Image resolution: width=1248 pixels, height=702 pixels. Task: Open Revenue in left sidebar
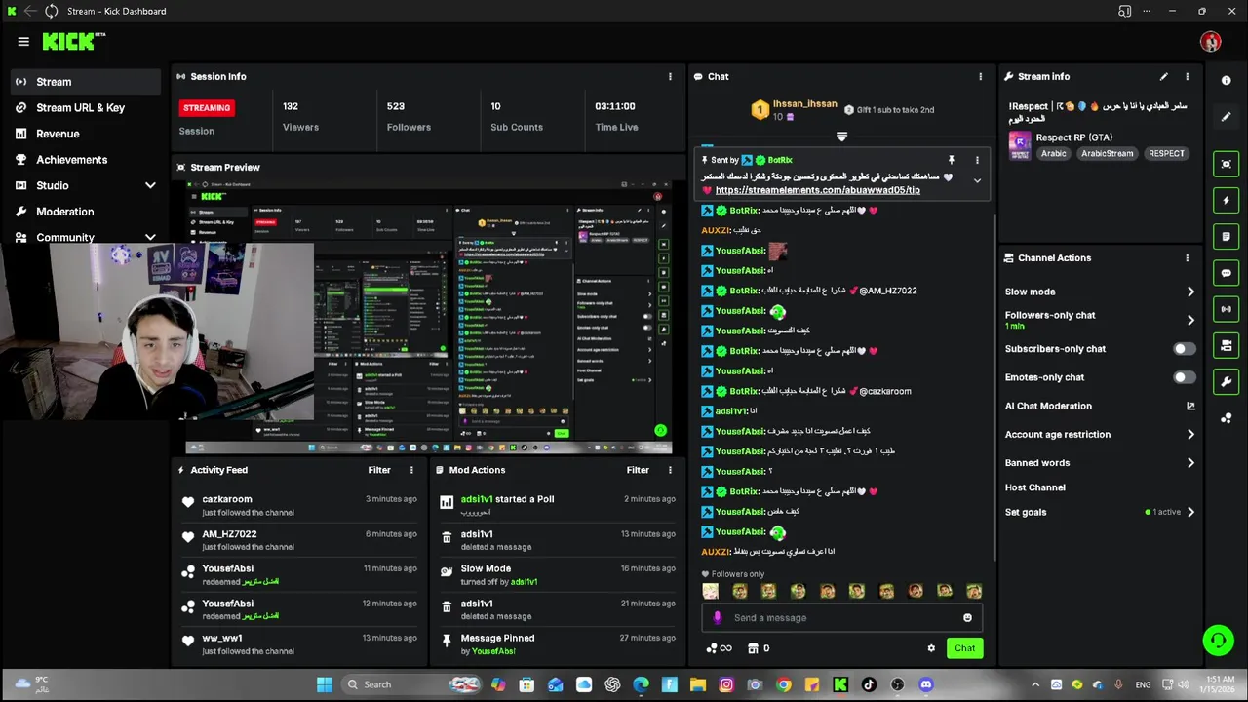86,134
